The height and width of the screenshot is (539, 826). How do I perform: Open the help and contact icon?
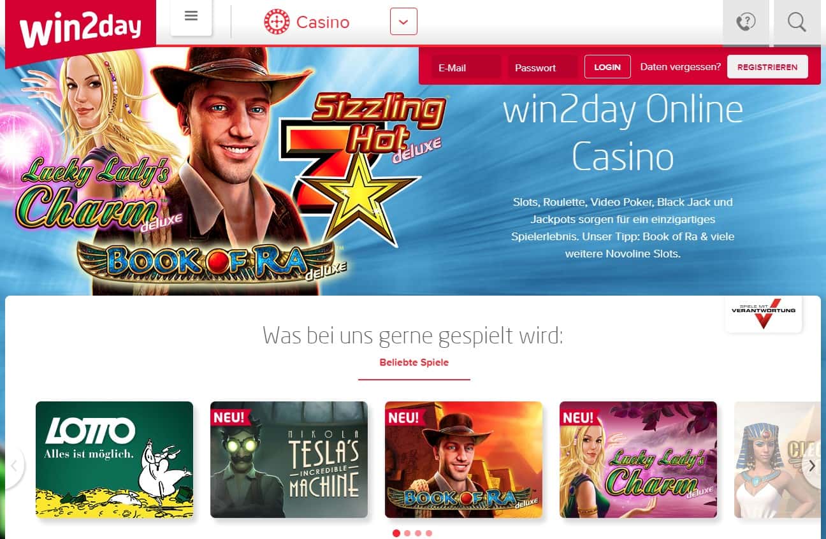(746, 23)
